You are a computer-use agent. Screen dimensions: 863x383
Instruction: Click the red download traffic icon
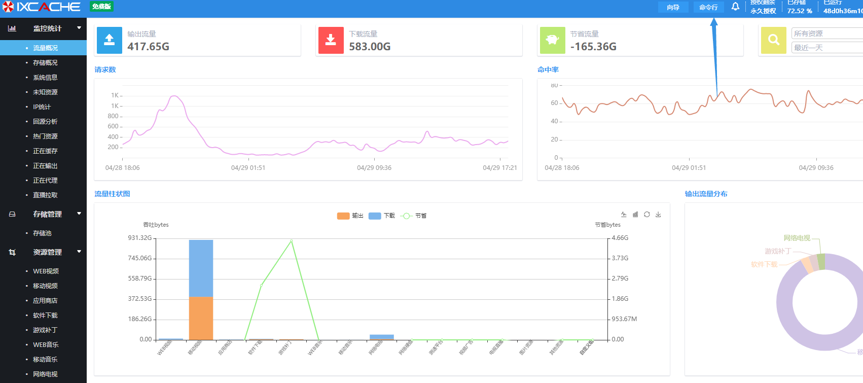pyautogui.click(x=331, y=40)
